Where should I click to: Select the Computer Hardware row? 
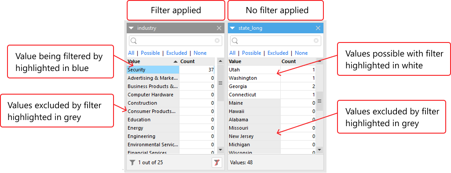153,95
